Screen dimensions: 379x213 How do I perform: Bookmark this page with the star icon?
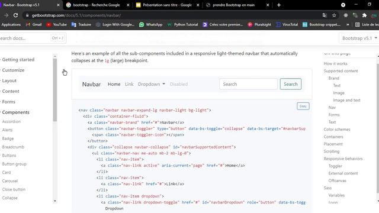[334, 15]
